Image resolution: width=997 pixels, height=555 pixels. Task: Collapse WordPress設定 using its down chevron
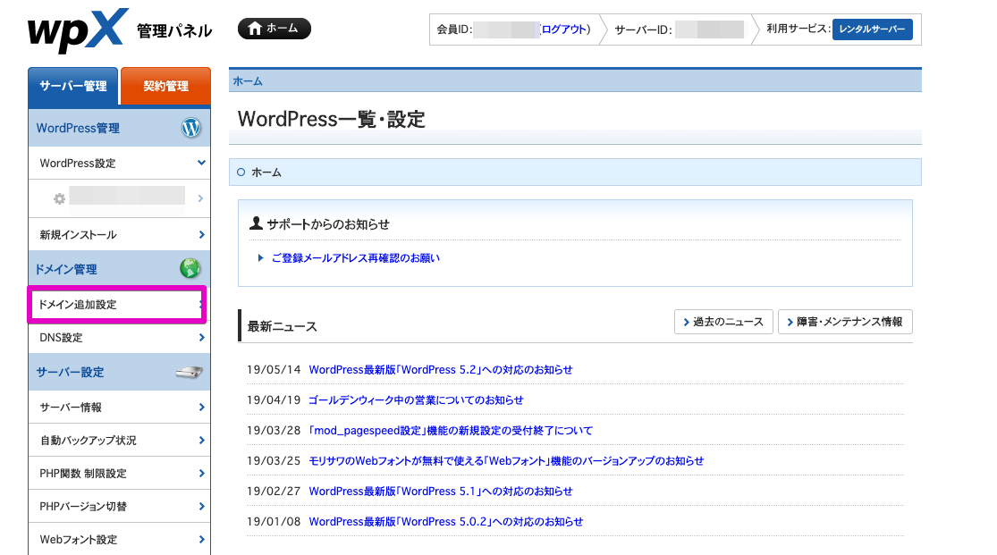coord(199,163)
